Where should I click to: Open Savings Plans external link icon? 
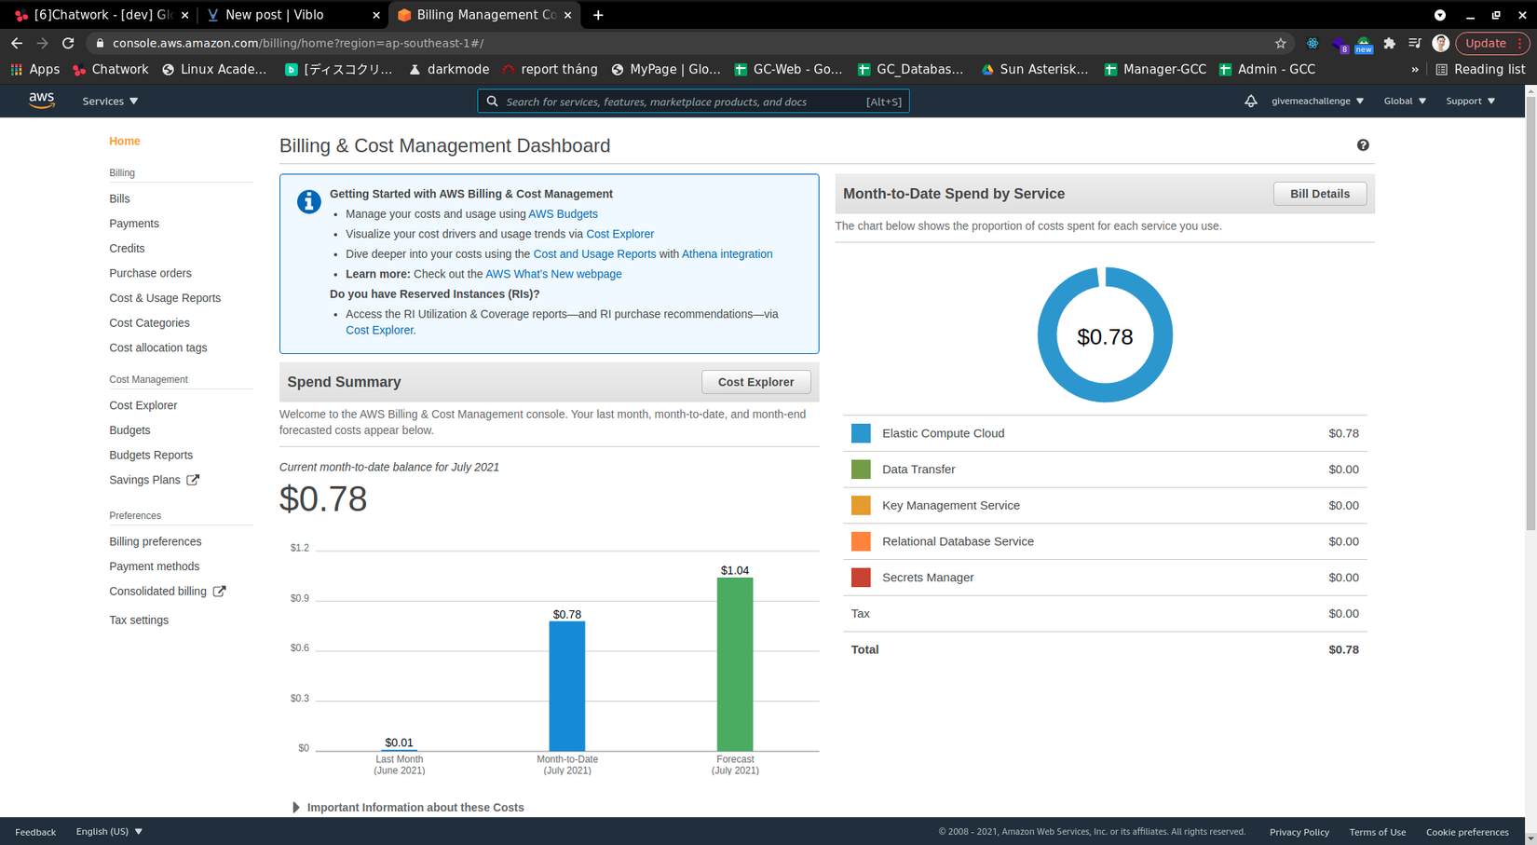tap(193, 480)
